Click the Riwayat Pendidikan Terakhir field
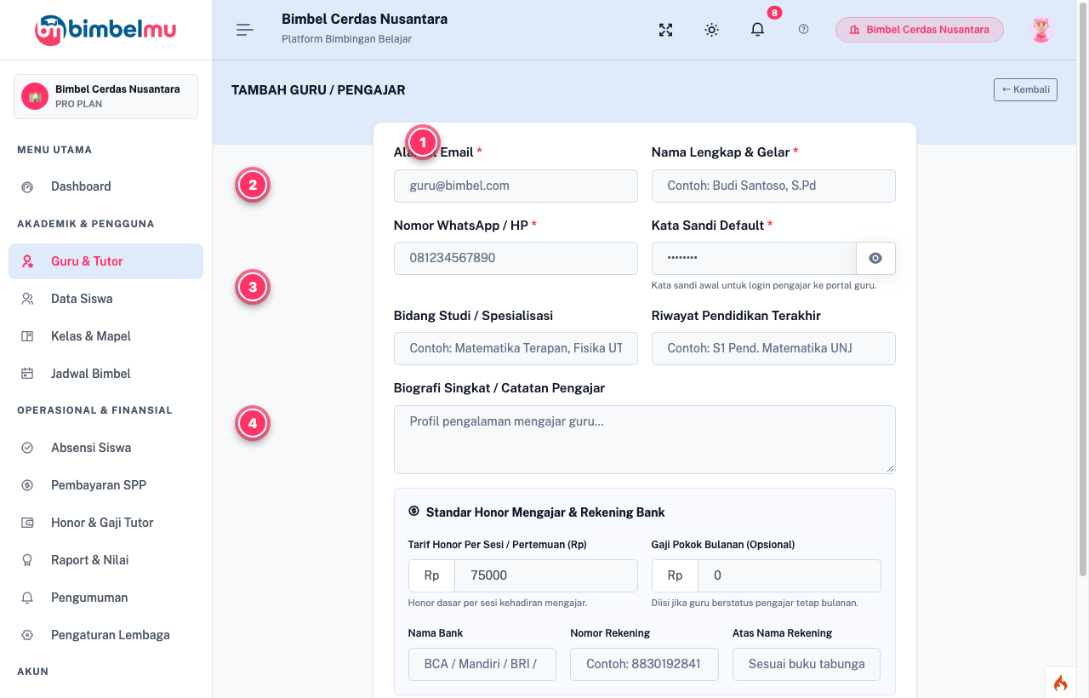Viewport: 1089px width, 698px height. tap(773, 348)
